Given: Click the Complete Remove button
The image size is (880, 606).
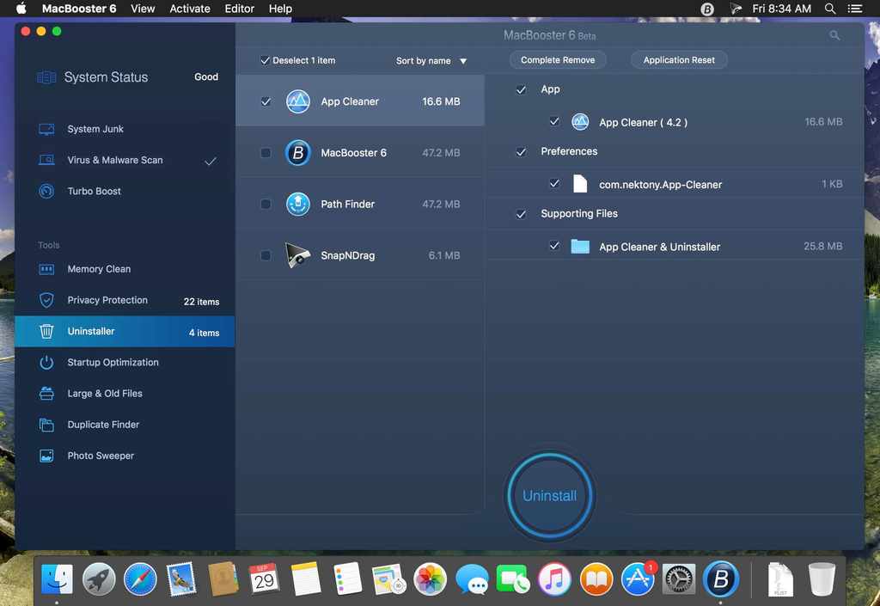Looking at the screenshot, I should (558, 60).
